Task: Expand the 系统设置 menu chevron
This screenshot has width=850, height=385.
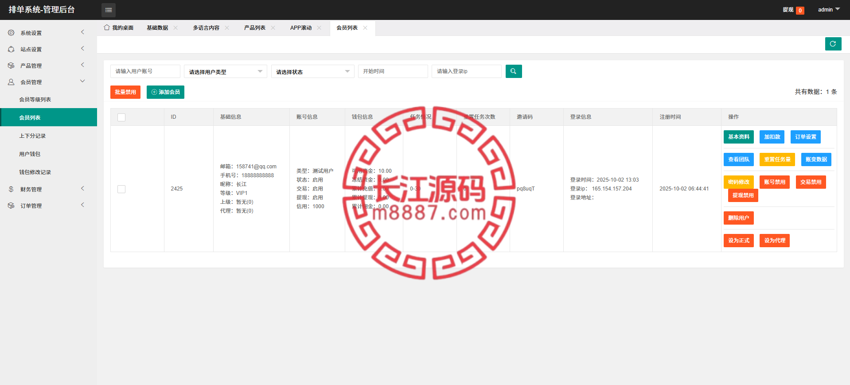Action: coord(82,32)
